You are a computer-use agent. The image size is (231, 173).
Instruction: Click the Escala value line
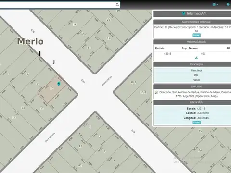pos(196,109)
